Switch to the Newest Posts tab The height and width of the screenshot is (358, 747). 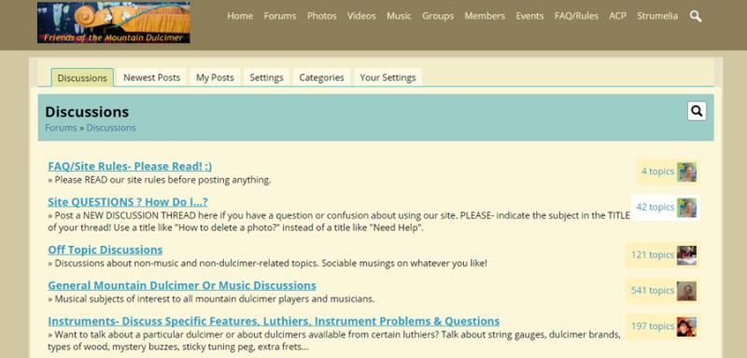pyautogui.click(x=152, y=77)
